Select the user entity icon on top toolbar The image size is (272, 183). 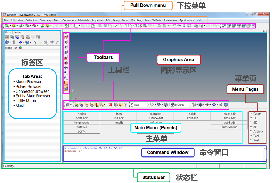43,26
